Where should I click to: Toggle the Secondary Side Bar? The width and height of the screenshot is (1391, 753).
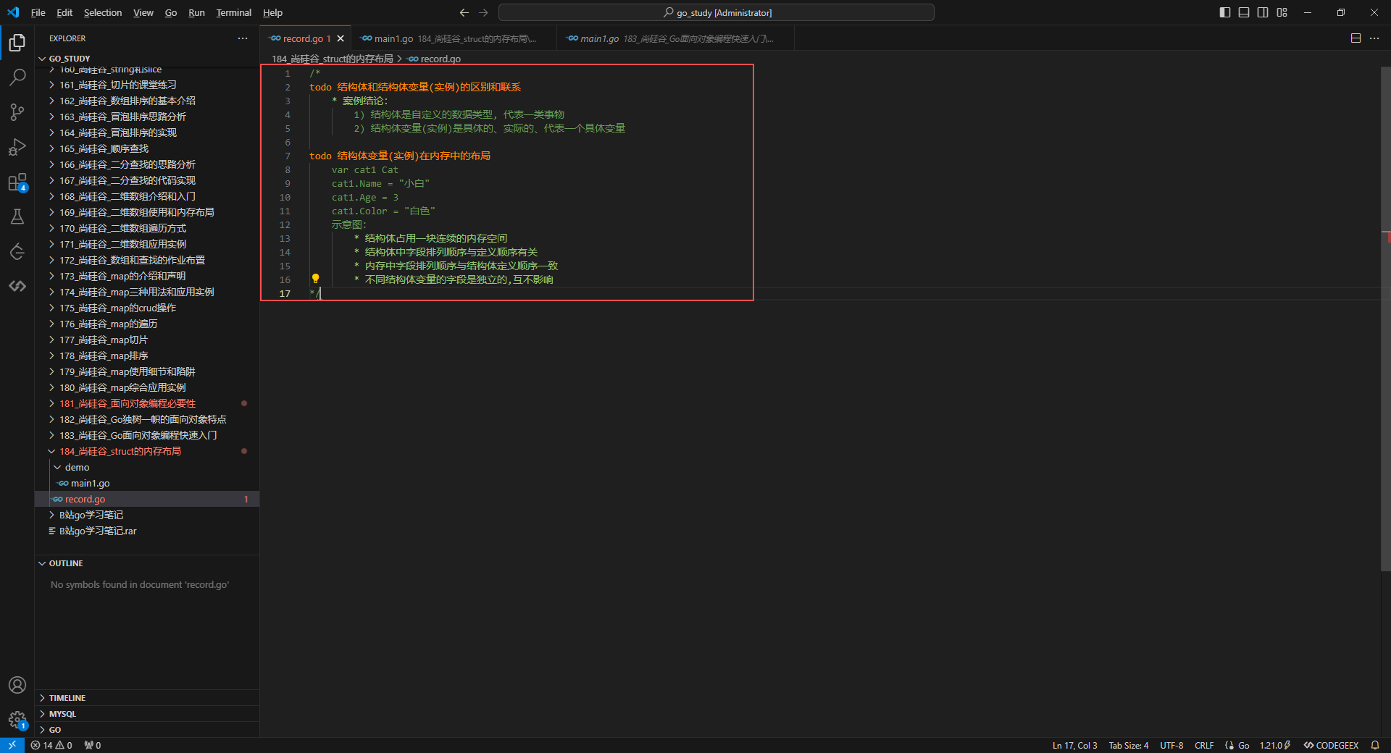[x=1263, y=12]
